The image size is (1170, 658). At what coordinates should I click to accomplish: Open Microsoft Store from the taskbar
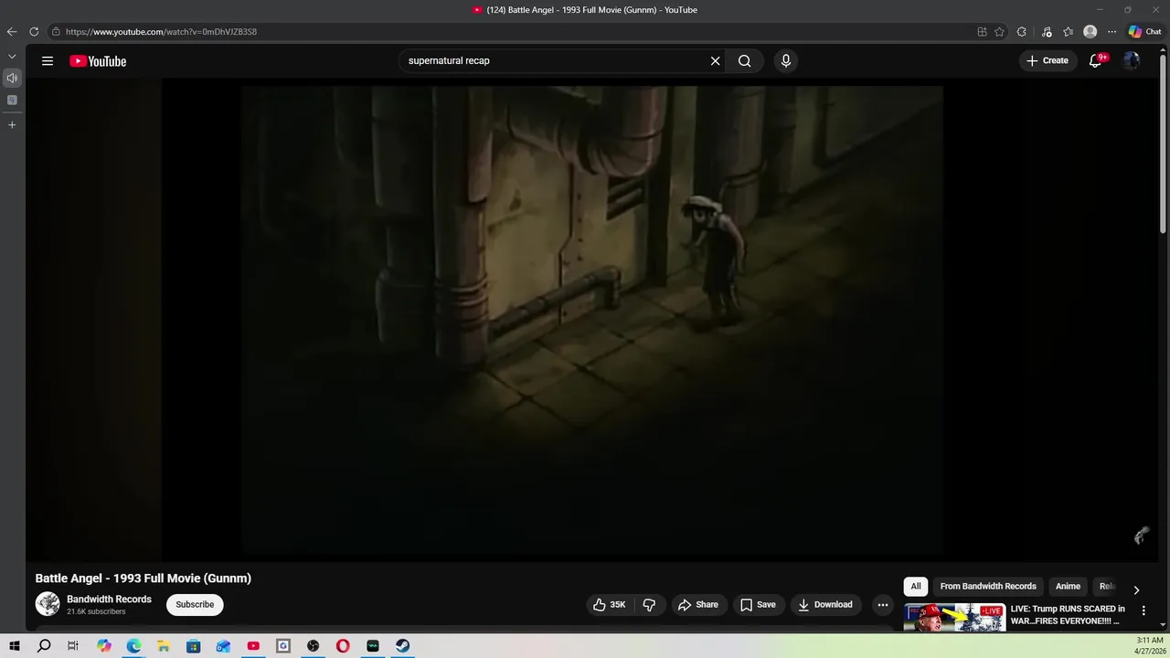pos(193,646)
